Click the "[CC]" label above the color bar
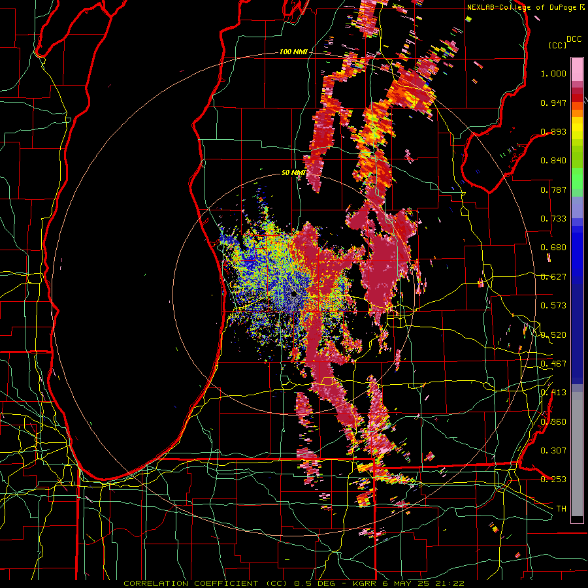Viewport: 588px width, 588px height. [x=558, y=45]
